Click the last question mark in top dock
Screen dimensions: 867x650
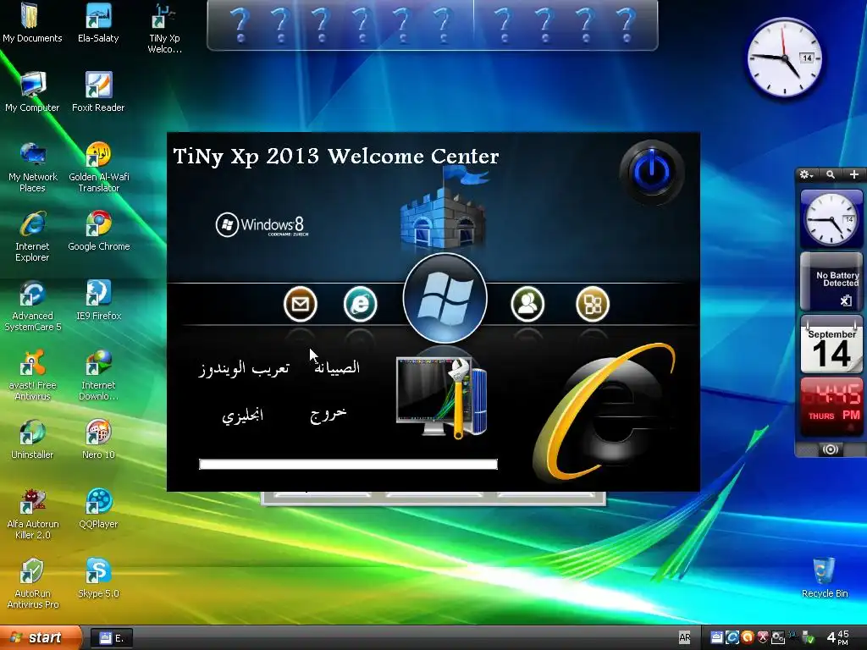pos(626,25)
